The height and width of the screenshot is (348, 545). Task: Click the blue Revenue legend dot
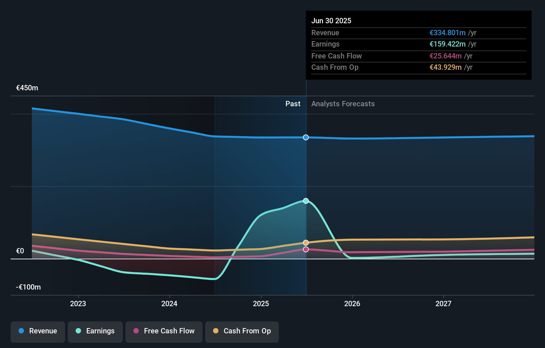pyautogui.click(x=21, y=331)
